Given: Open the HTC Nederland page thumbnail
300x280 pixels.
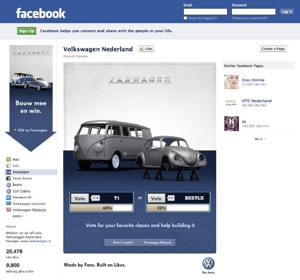Looking at the screenshot, I should 231,103.
